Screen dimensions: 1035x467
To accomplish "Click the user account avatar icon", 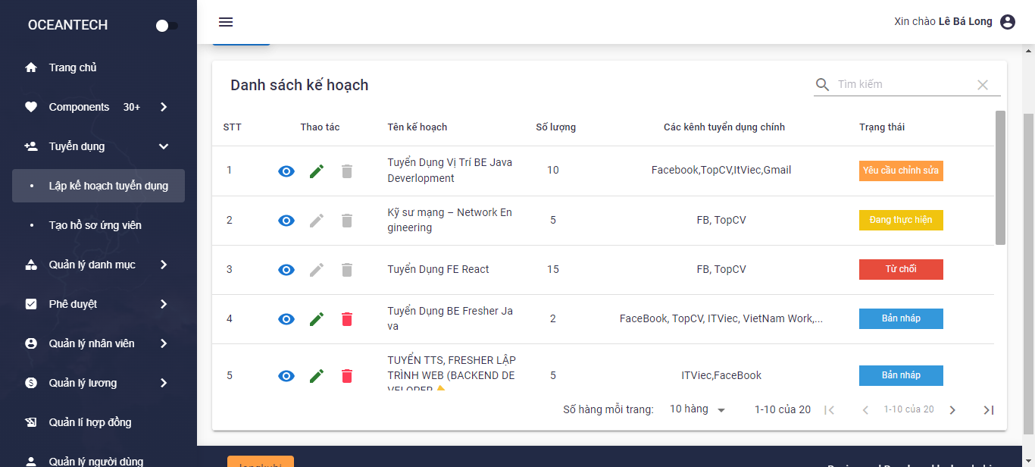I will [1008, 22].
